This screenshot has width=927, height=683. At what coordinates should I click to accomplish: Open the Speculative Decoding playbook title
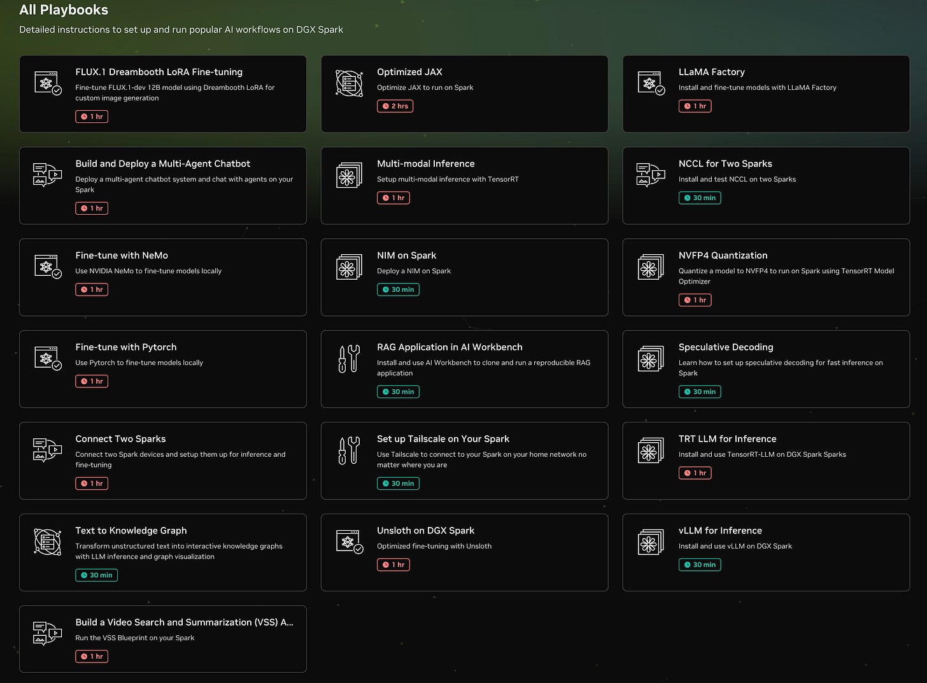tap(726, 347)
